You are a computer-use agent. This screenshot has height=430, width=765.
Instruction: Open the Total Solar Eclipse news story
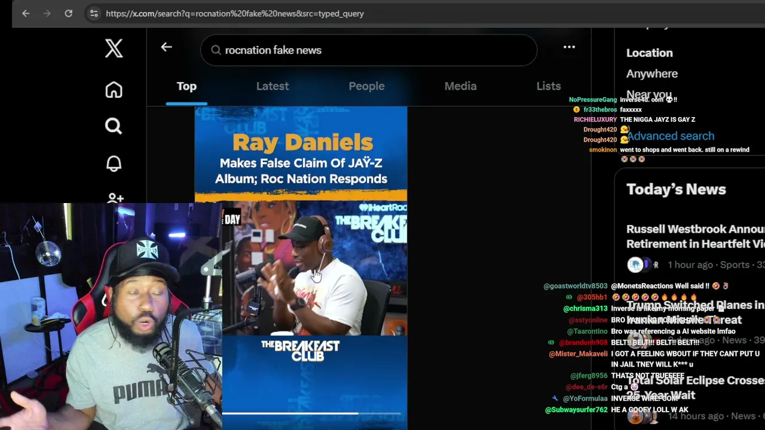696,388
